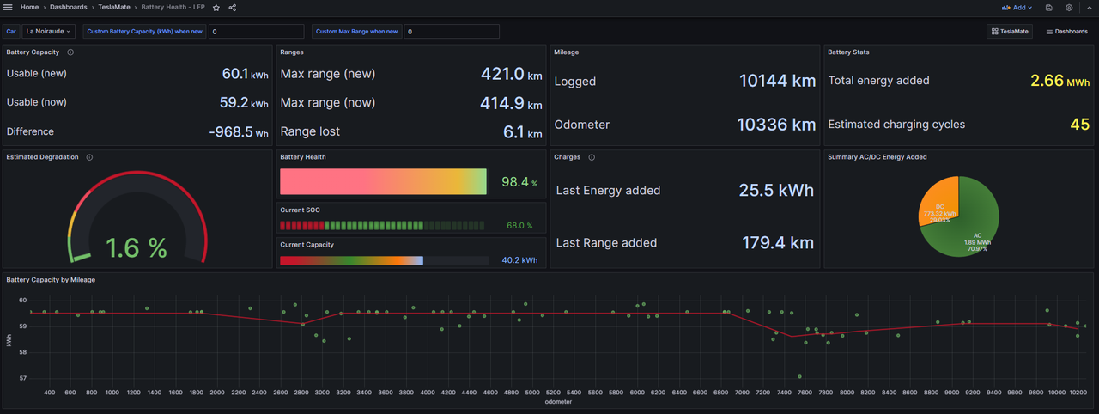Click Battery Capacity by Mileage title
1099x414 pixels.
click(x=51, y=279)
